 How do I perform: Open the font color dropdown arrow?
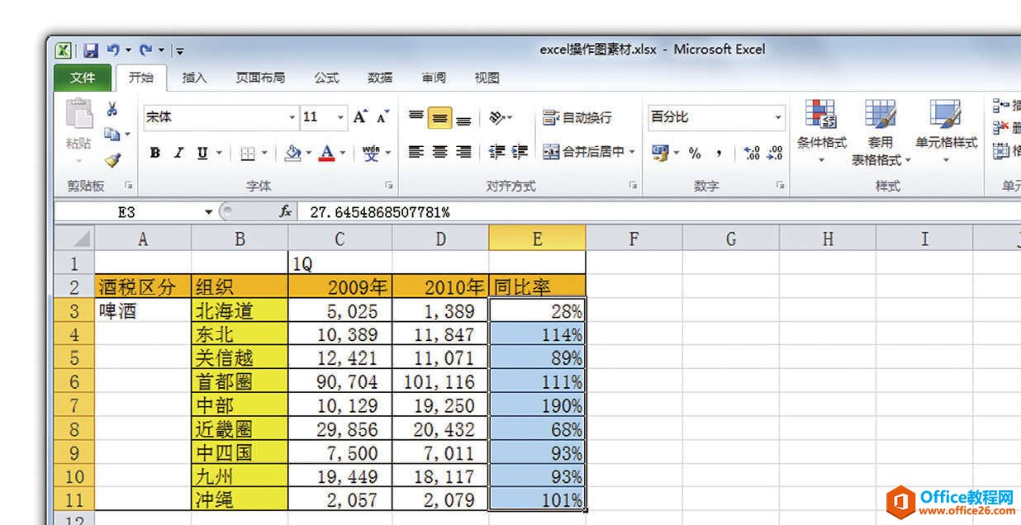click(x=342, y=153)
